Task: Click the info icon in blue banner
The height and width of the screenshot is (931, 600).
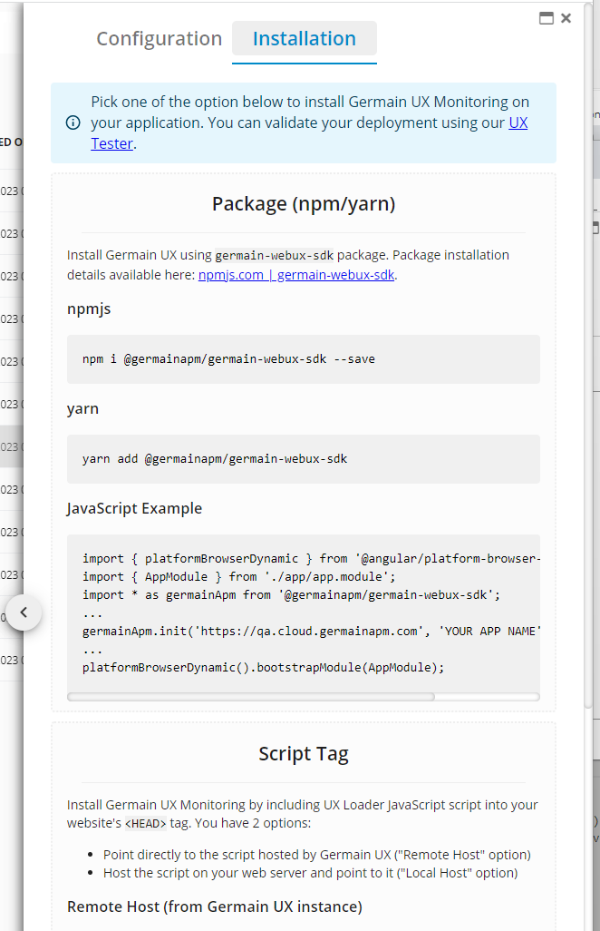Action: [73, 122]
